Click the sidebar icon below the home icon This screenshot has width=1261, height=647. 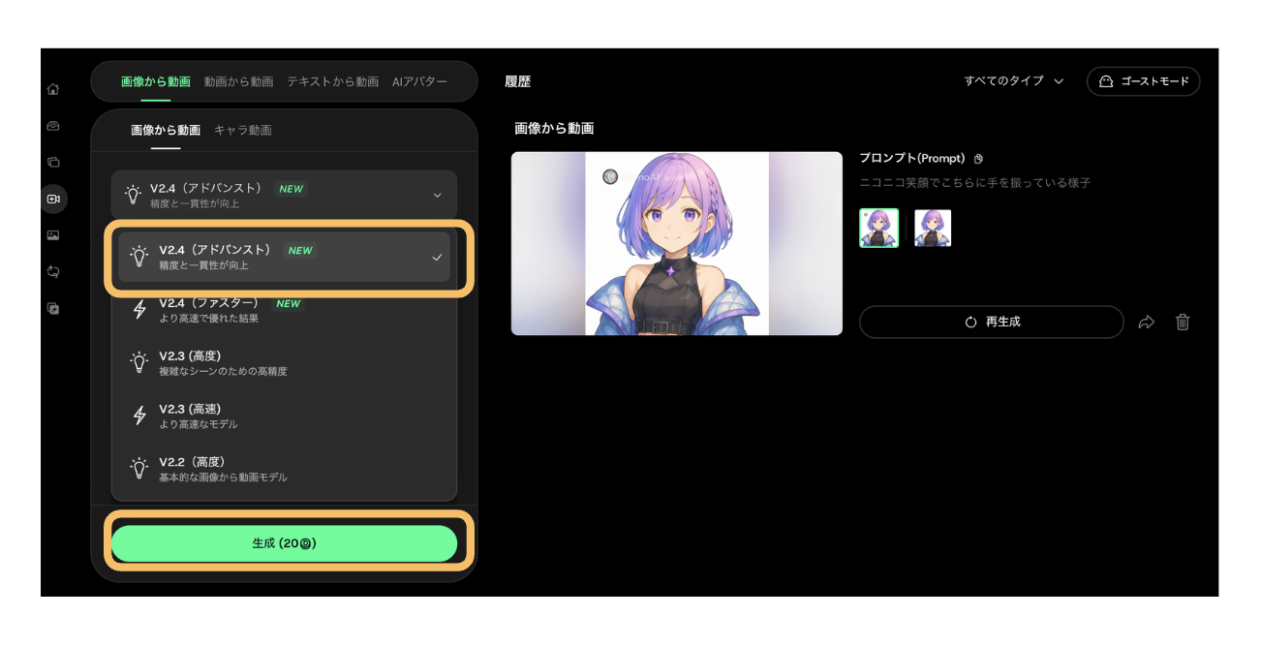[53, 126]
